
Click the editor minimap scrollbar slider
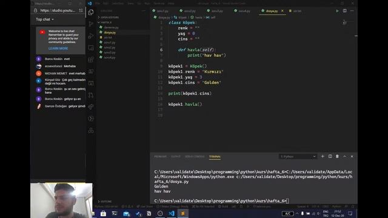pos(356,36)
